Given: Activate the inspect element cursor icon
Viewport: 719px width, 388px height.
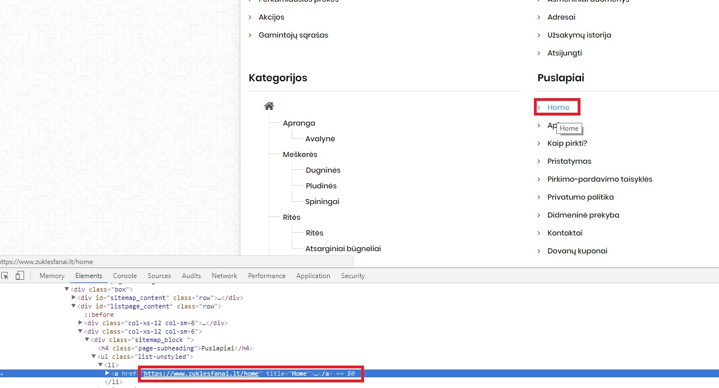Looking at the screenshot, I should tap(5, 275).
